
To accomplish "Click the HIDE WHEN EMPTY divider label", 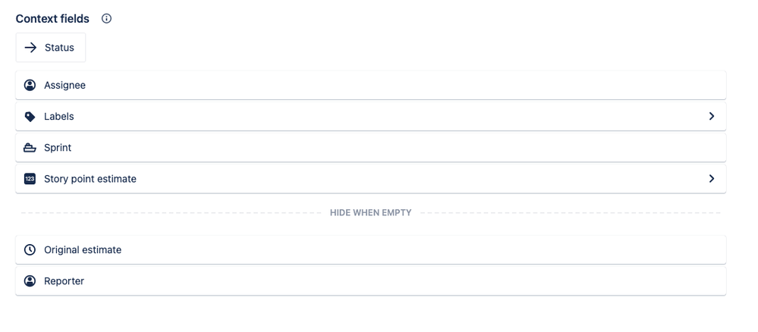I will click(x=371, y=213).
